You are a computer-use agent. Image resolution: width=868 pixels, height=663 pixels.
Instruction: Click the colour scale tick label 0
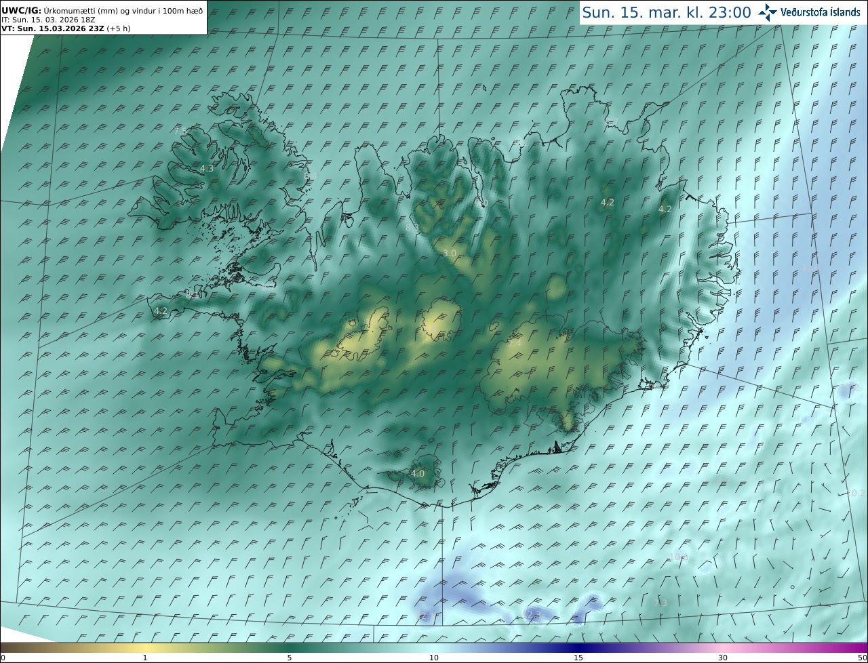point(3,658)
